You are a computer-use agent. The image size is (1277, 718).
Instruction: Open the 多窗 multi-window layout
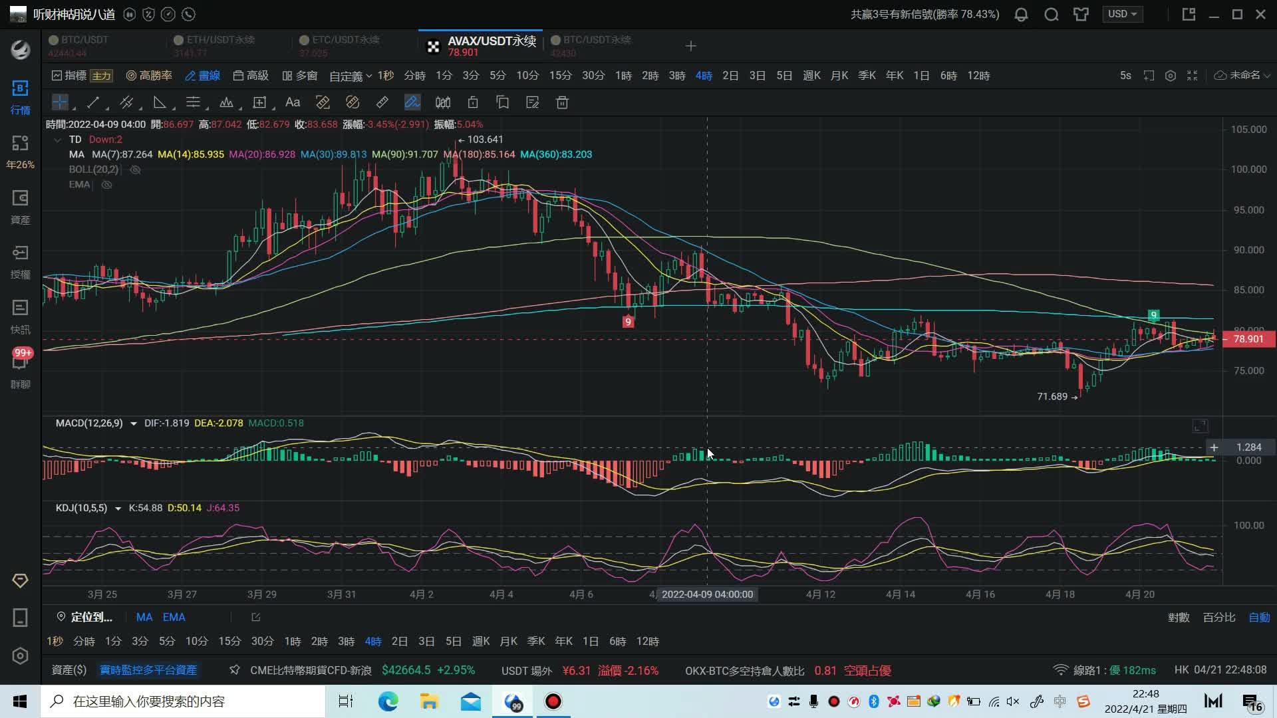point(300,76)
